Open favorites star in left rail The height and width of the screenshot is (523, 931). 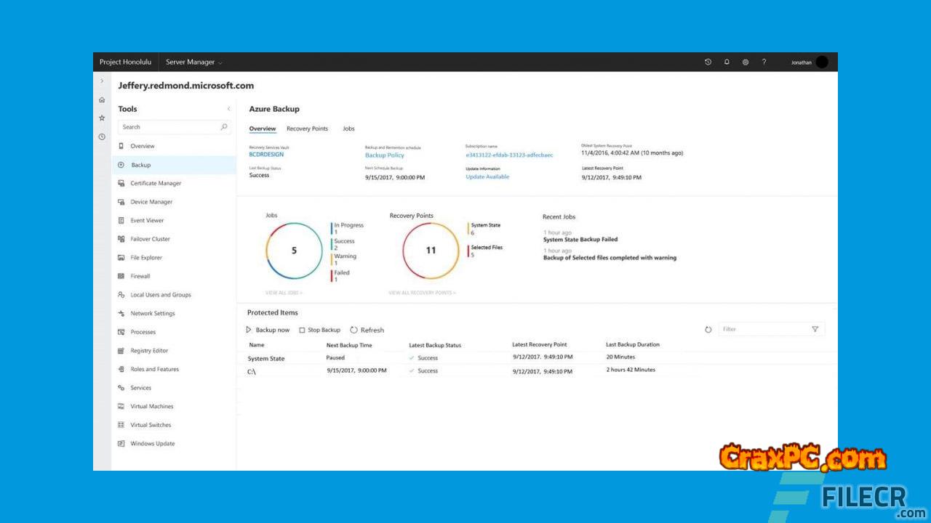102,118
